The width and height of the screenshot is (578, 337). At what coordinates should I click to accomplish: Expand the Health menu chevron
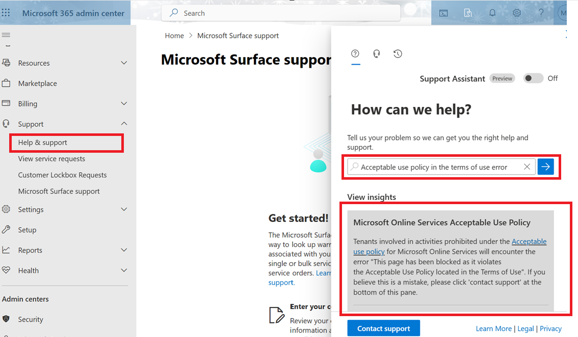[124, 270]
